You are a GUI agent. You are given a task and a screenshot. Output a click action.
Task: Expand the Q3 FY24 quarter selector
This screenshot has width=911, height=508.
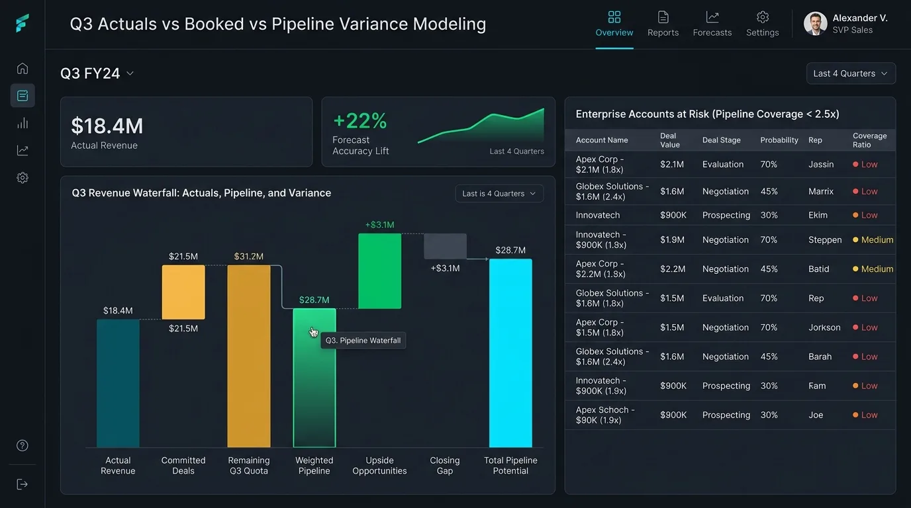click(x=97, y=73)
